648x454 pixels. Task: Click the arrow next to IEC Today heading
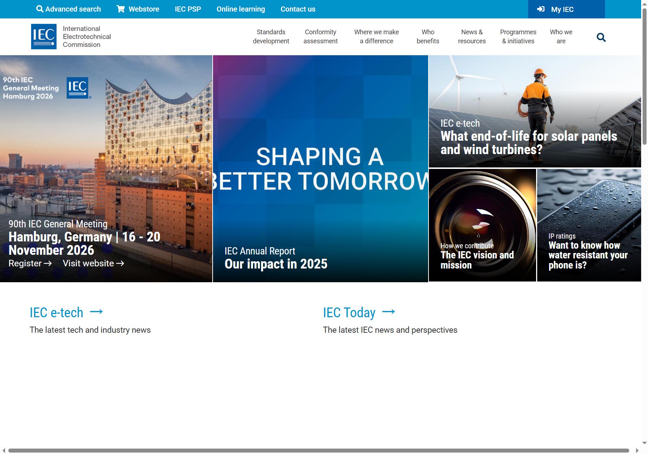click(x=388, y=311)
